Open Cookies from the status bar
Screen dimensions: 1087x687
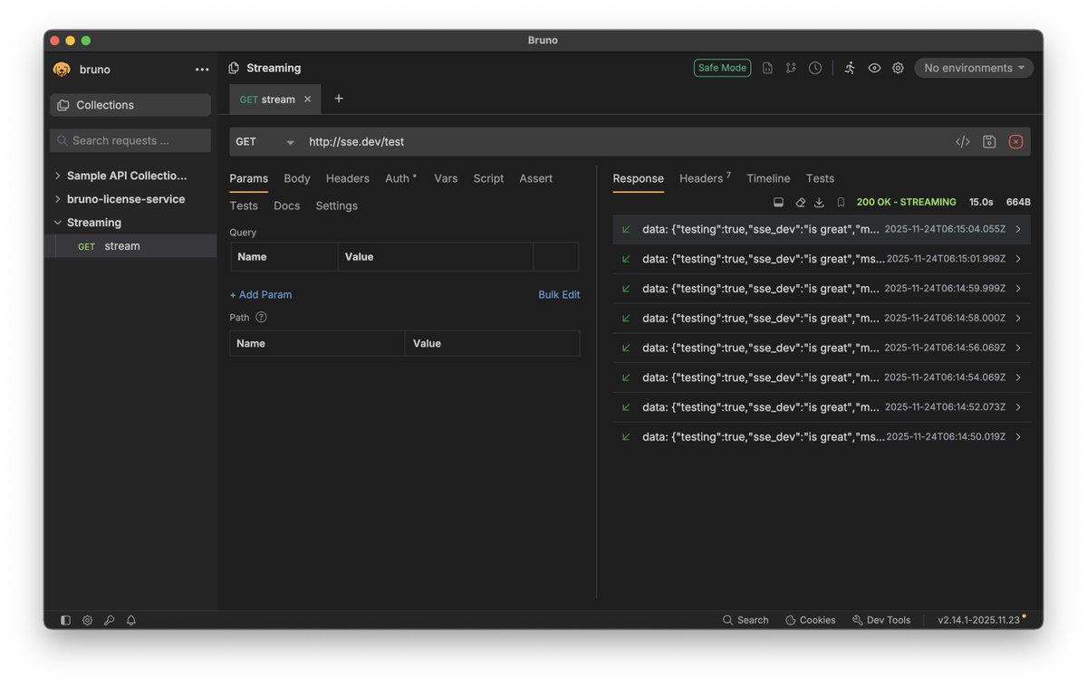pyautogui.click(x=811, y=620)
